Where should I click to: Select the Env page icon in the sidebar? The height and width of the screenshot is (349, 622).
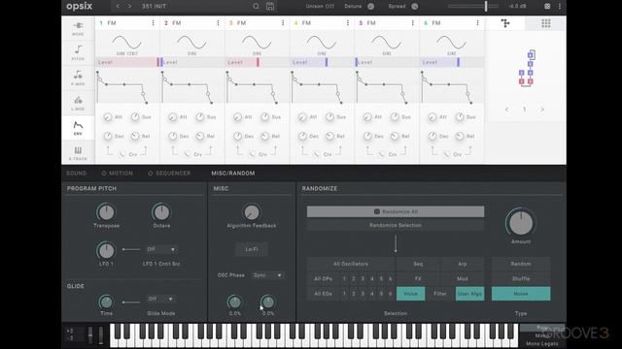coord(78,128)
